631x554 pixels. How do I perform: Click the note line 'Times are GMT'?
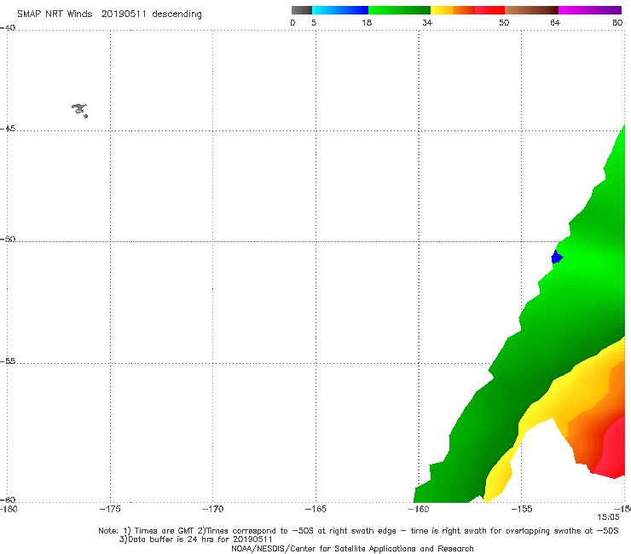click(x=165, y=531)
